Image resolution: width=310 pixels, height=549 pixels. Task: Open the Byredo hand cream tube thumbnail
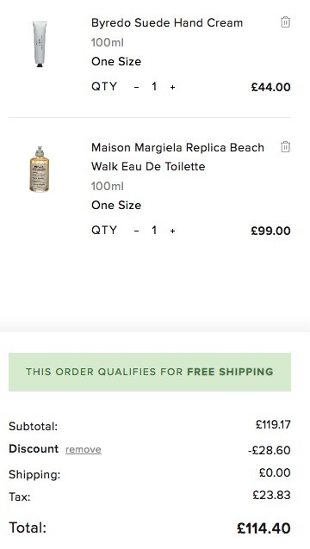coord(40,44)
